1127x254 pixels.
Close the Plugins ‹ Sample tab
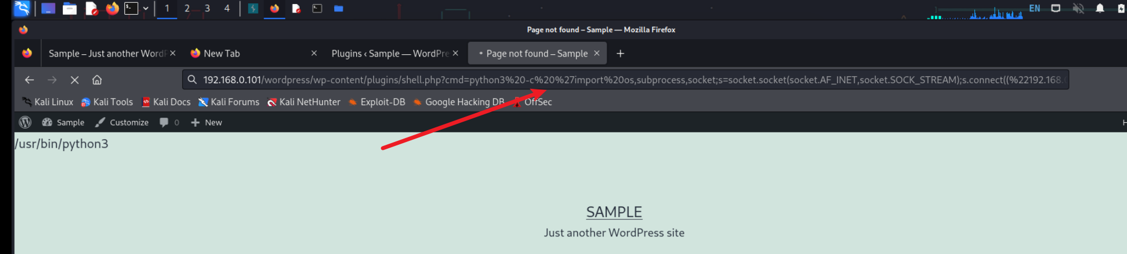point(455,53)
